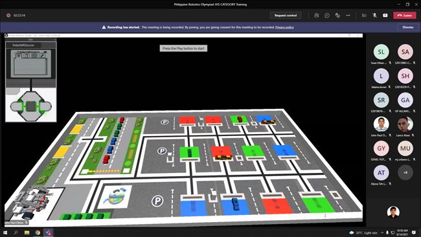421x237 pixels.
Task: Open the meeting chat icon
Action: click(327, 16)
